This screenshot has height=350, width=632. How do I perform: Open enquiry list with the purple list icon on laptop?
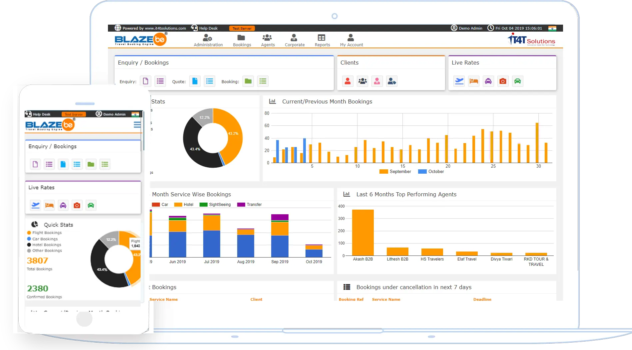[x=160, y=81]
